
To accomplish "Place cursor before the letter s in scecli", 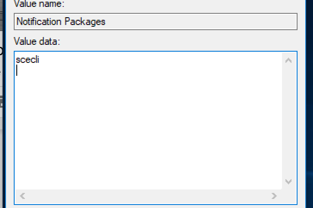I will click(x=16, y=59).
